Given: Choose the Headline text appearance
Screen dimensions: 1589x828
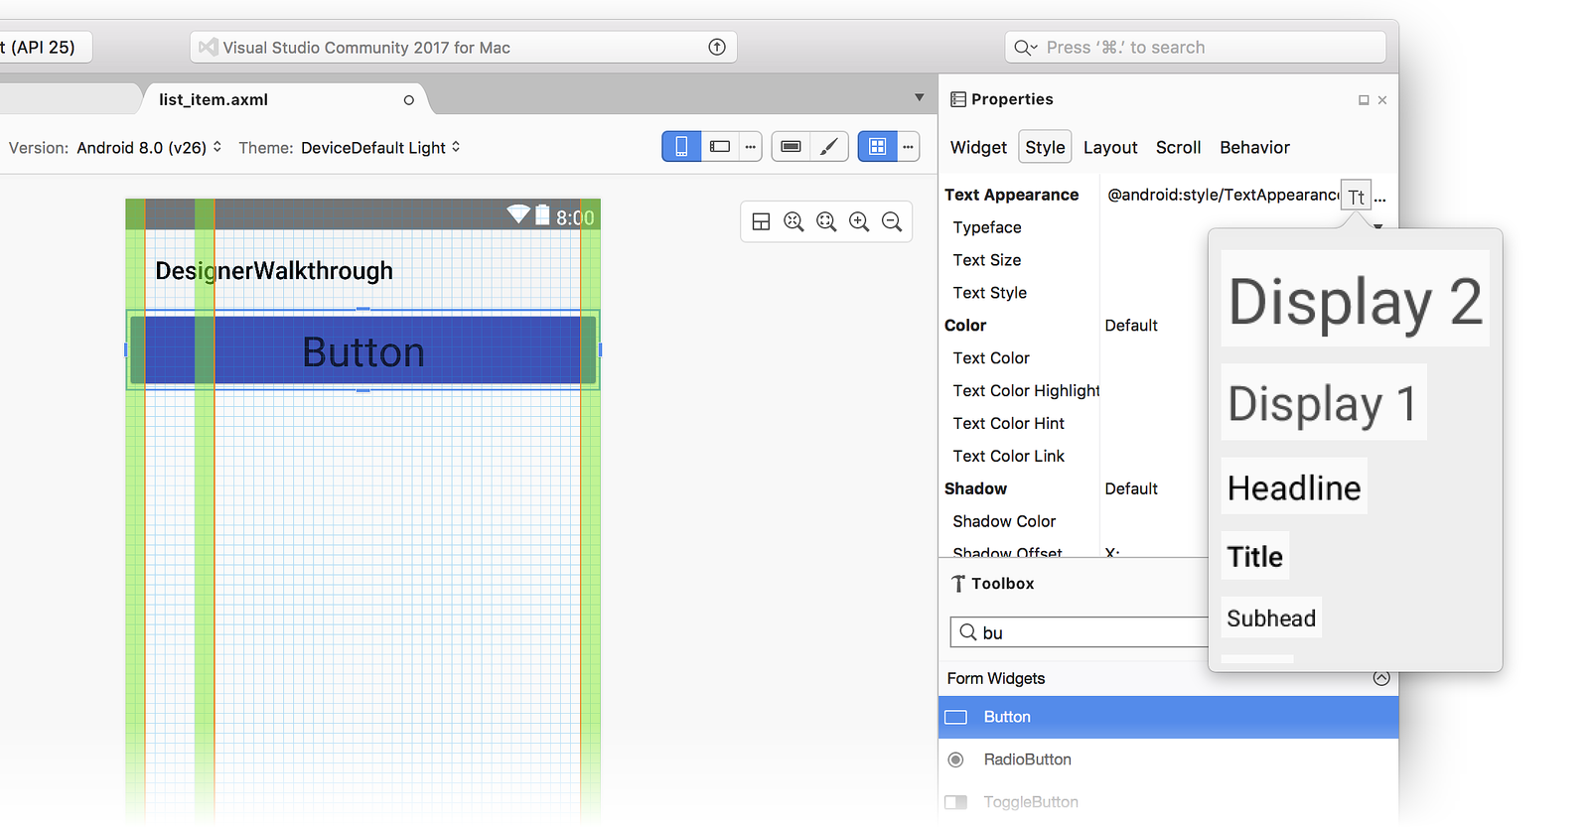Looking at the screenshot, I should [1294, 486].
